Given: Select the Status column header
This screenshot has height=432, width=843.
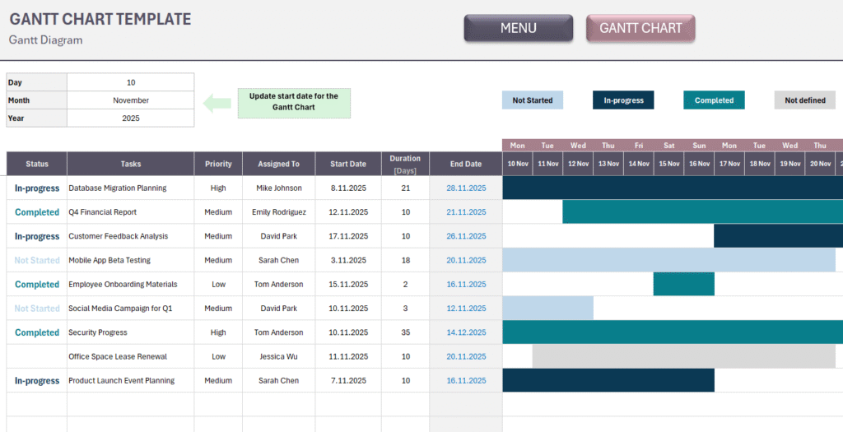Looking at the screenshot, I should [36, 164].
